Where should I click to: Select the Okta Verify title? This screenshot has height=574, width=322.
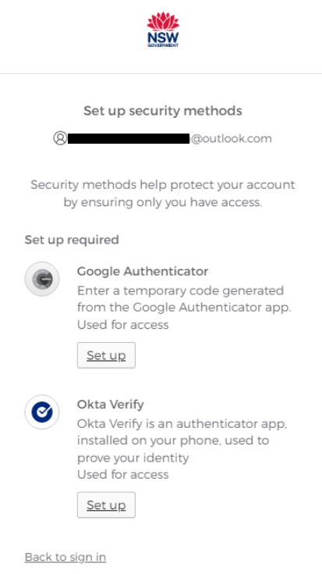click(111, 405)
